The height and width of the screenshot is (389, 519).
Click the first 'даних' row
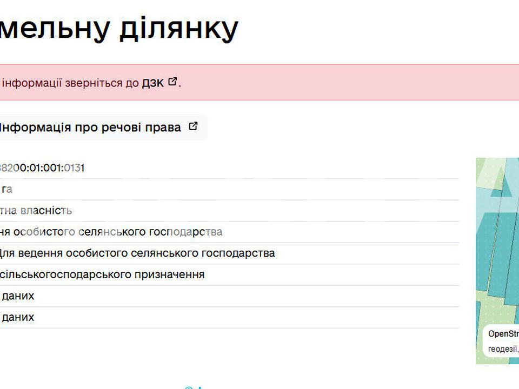pyautogui.click(x=18, y=296)
